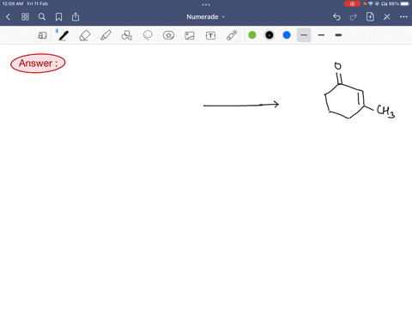Screen dimensions: 412x309
Task: Open the search tool
Action: point(42,17)
